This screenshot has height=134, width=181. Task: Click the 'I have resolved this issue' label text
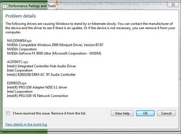click(49, 113)
